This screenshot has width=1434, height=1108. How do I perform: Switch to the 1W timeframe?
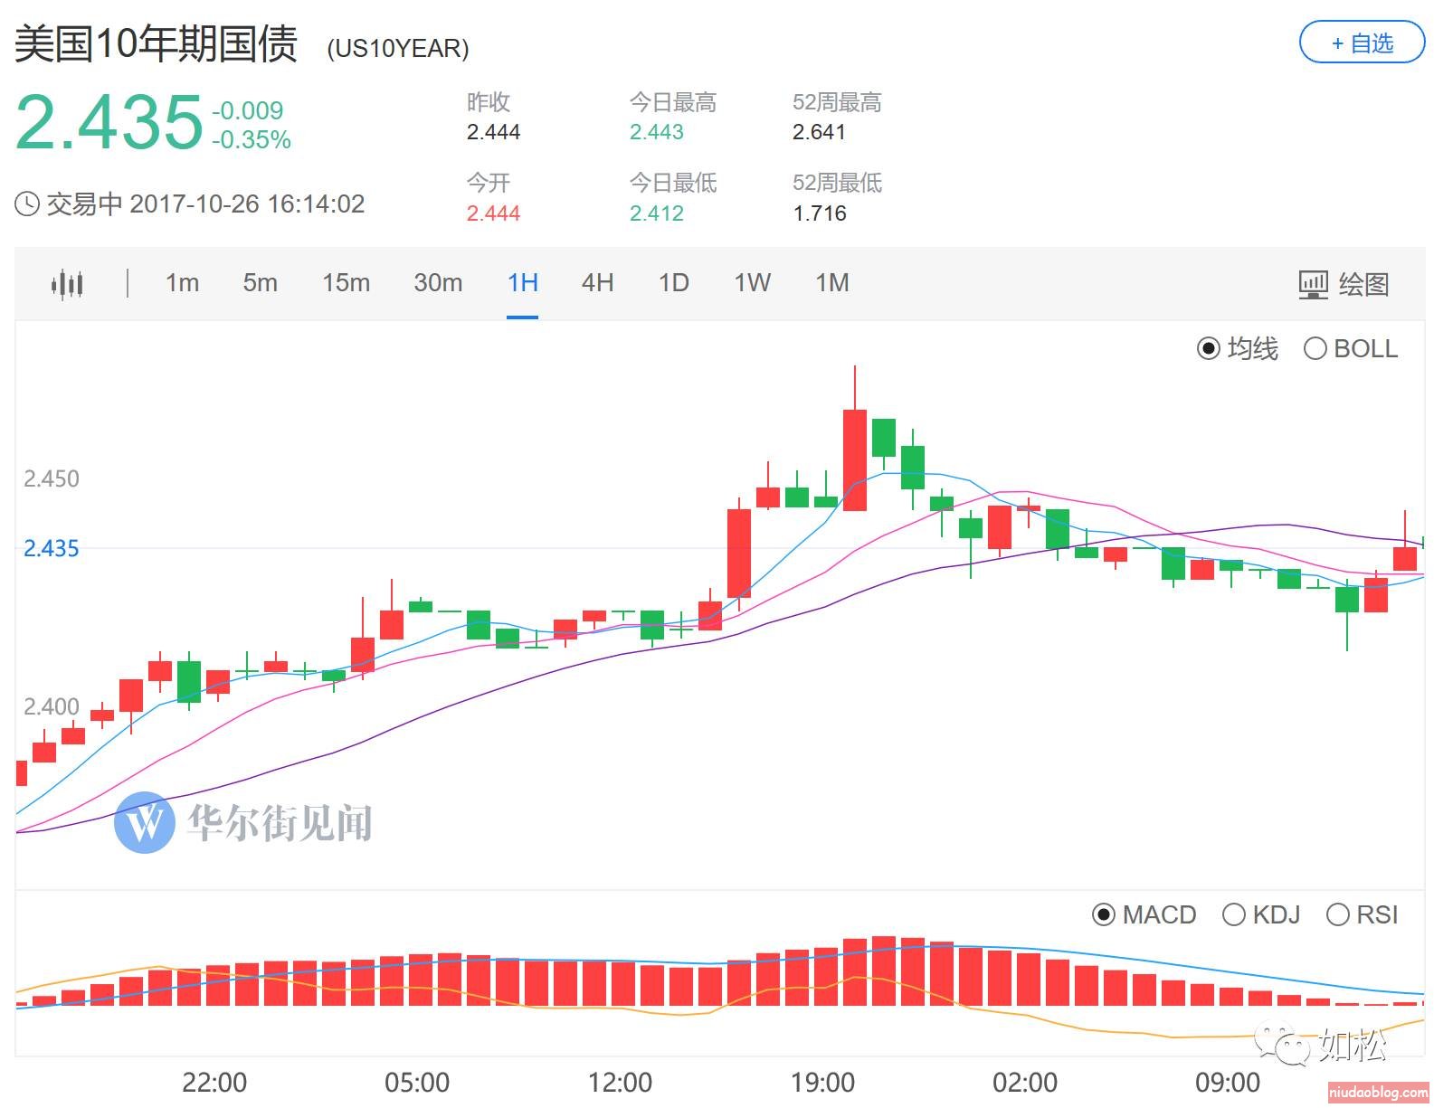752,283
